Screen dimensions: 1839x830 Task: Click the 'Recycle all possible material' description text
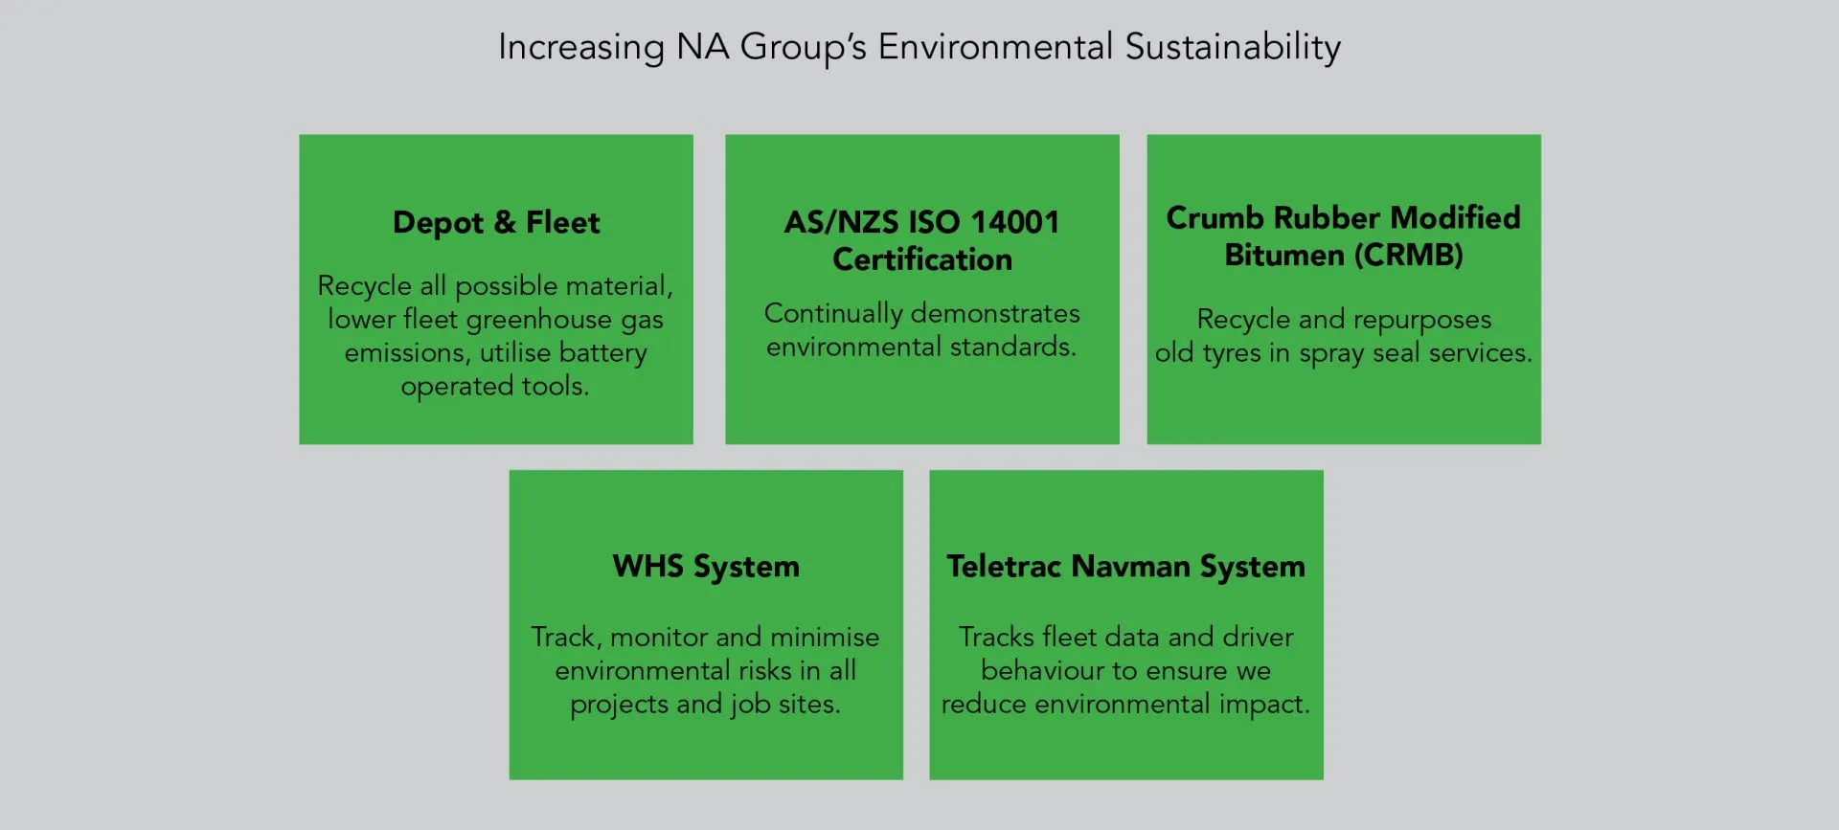point(496,336)
